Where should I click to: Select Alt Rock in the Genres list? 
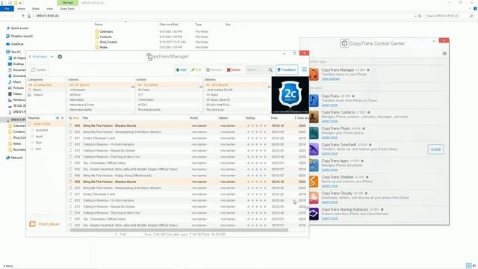(x=75, y=95)
